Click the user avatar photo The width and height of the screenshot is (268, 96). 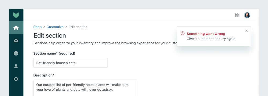[x=247, y=15]
